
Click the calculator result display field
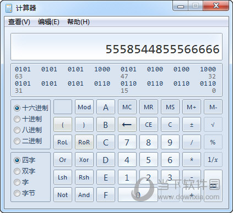[116, 47]
